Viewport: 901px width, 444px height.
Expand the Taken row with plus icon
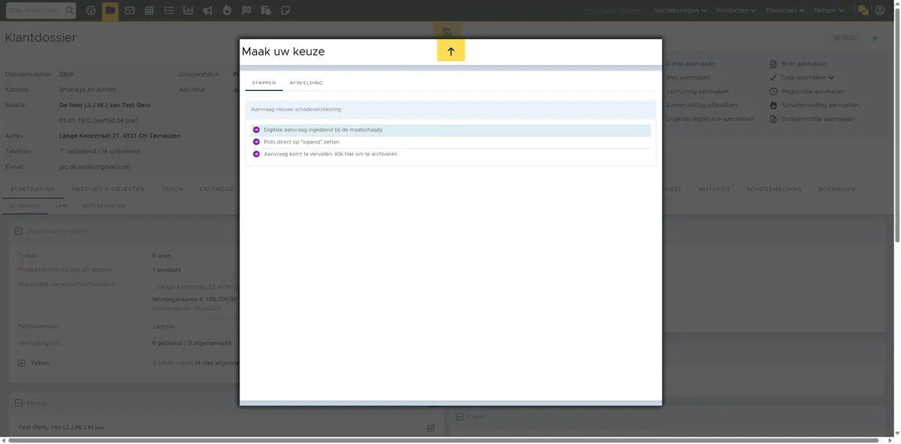[22, 363]
